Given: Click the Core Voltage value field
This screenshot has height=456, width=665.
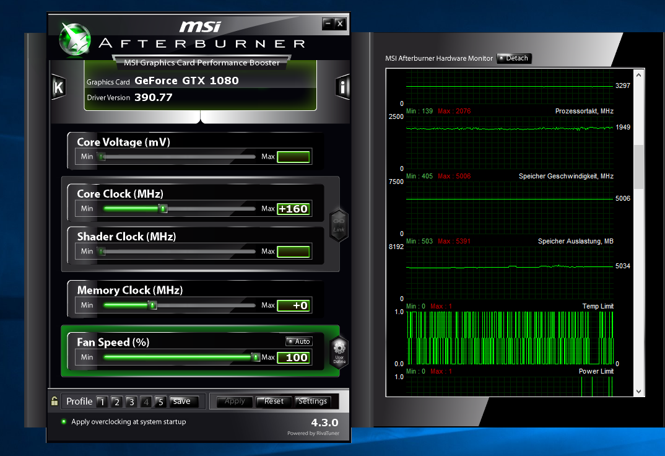Looking at the screenshot, I should 293,157.
